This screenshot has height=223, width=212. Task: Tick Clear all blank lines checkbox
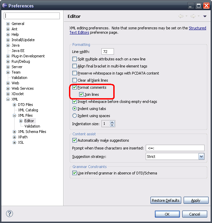(74, 80)
